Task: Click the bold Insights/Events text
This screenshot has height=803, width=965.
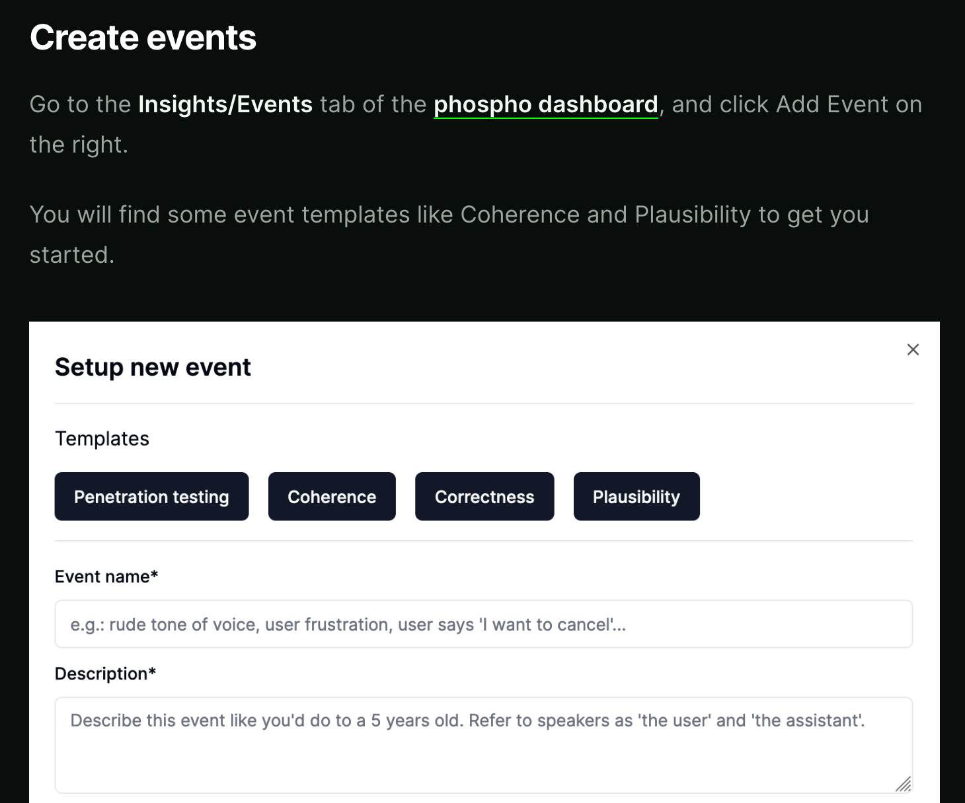Action: [x=225, y=104]
